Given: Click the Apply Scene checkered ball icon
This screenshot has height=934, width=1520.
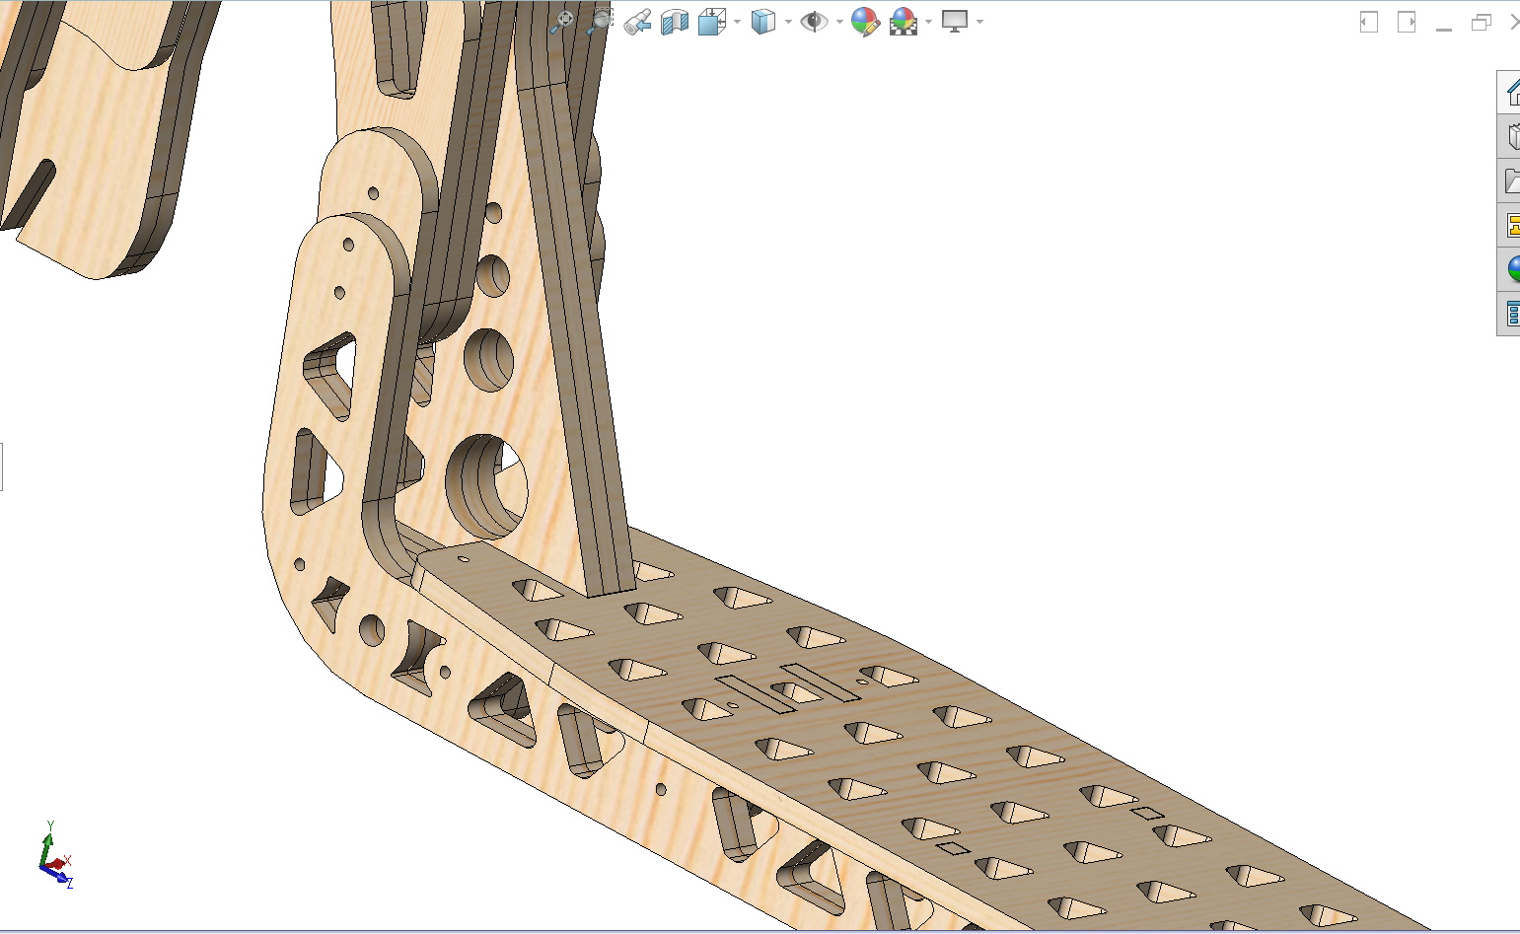Looking at the screenshot, I should click(904, 21).
